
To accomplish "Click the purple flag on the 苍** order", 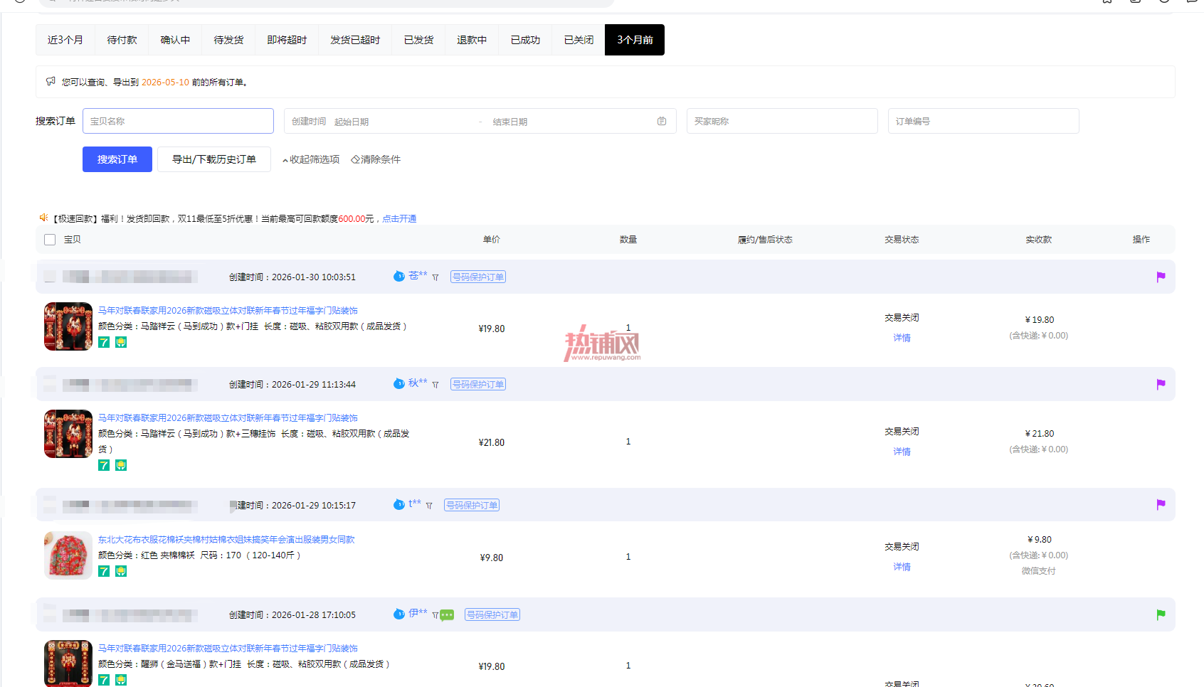I will pyautogui.click(x=1161, y=277).
